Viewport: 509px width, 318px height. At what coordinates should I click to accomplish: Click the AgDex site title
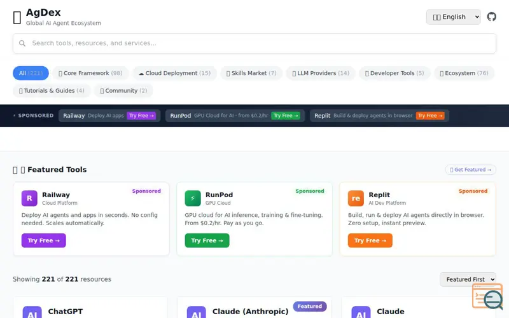(x=43, y=12)
